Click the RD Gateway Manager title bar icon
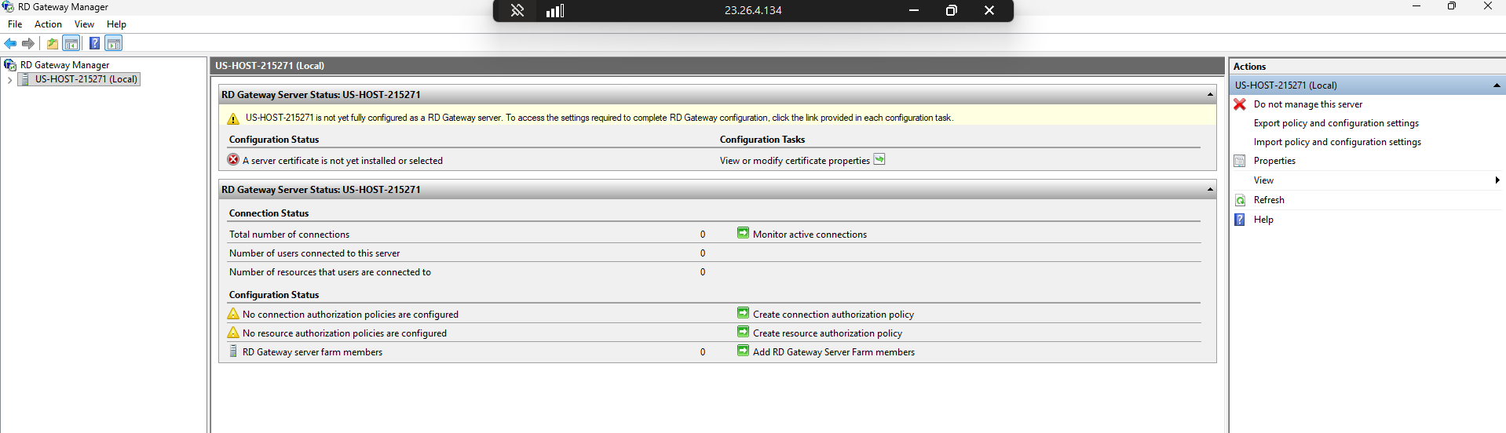 pos(8,7)
